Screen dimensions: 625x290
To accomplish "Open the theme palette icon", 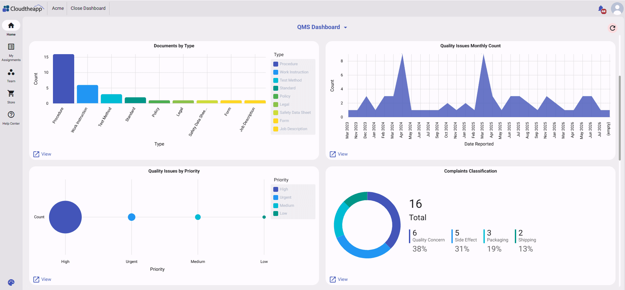I will tap(11, 282).
